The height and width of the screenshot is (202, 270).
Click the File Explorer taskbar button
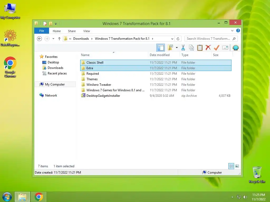pyautogui.click(x=22, y=197)
